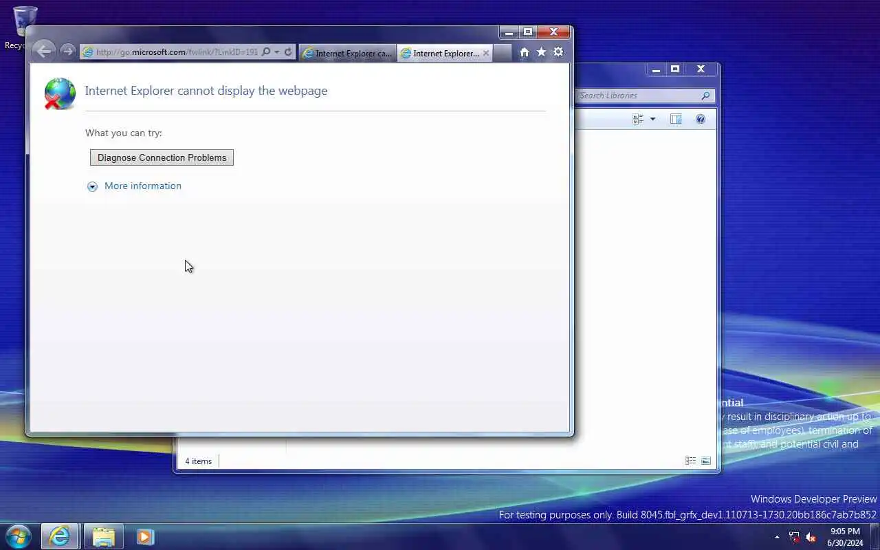Screen dimensions: 880x550
Task: Launch Windows Media Player from the taskbar
Action: pyautogui.click(x=145, y=536)
